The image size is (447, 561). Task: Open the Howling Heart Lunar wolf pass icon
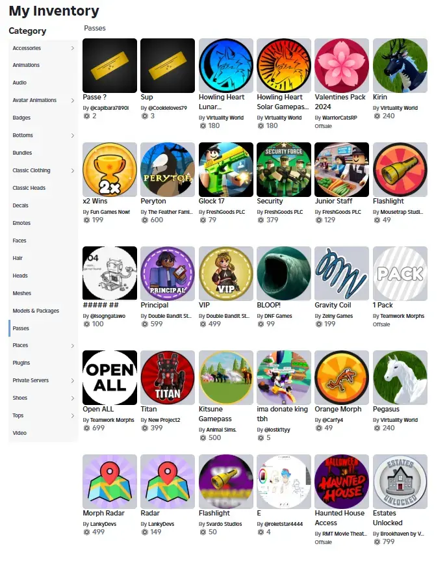[x=225, y=66]
